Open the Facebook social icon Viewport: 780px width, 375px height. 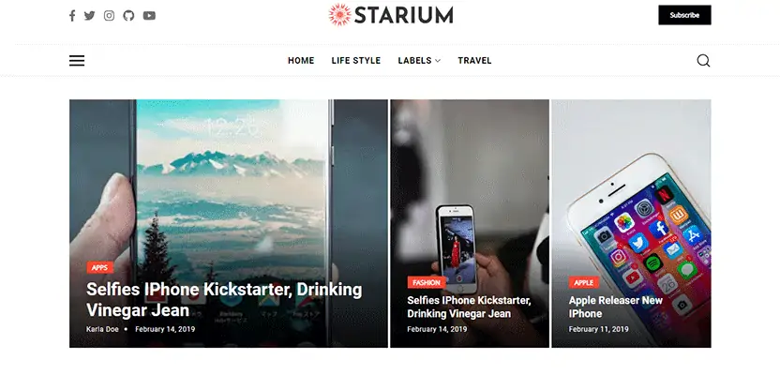pos(72,15)
